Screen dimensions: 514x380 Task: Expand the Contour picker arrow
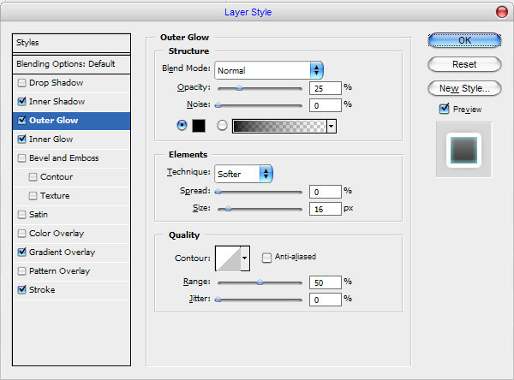pos(245,258)
